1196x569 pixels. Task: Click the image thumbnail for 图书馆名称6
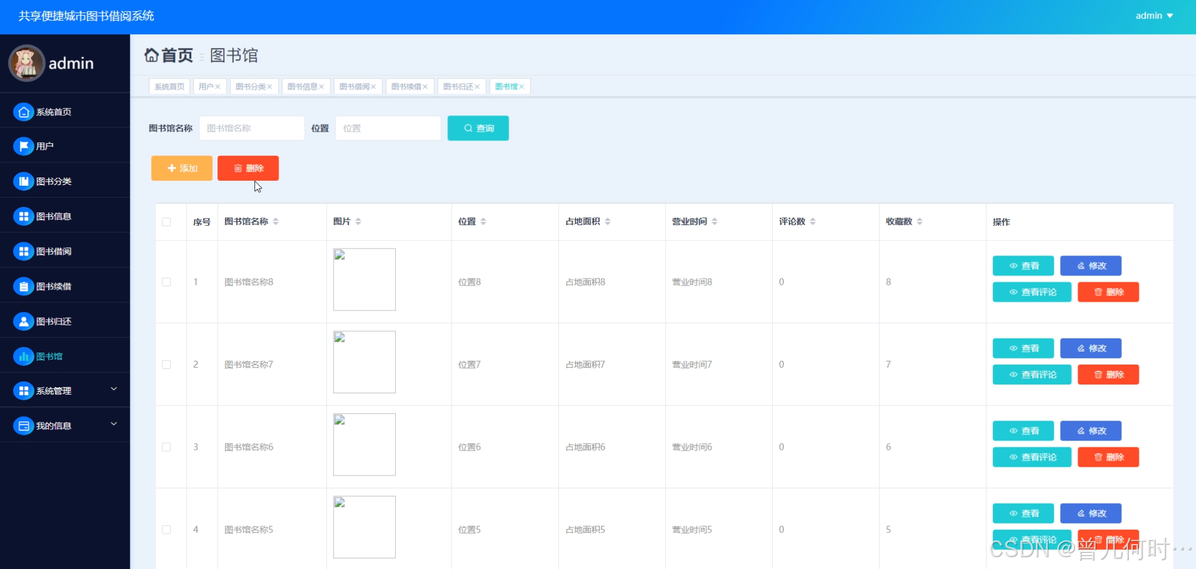tap(365, 445)
